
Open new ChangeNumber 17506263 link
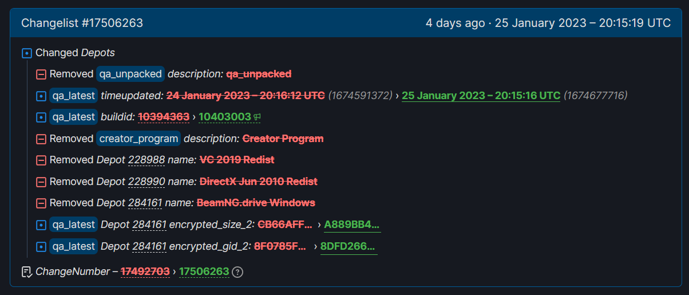pos(204,272)
